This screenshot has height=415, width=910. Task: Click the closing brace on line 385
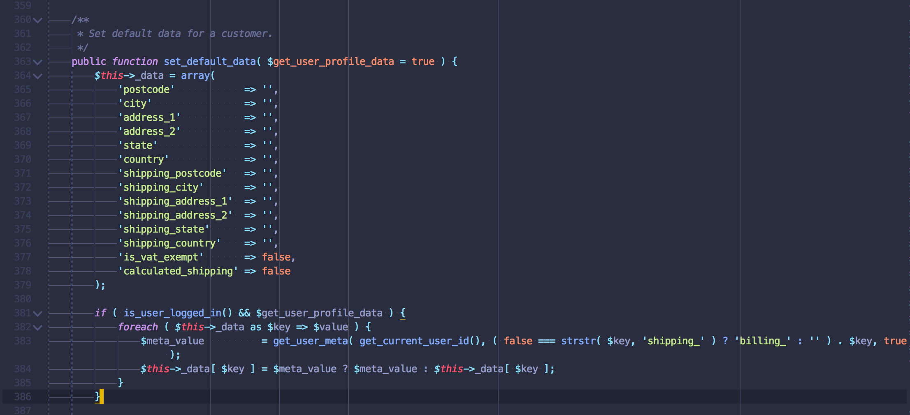[x=121, y=383]
